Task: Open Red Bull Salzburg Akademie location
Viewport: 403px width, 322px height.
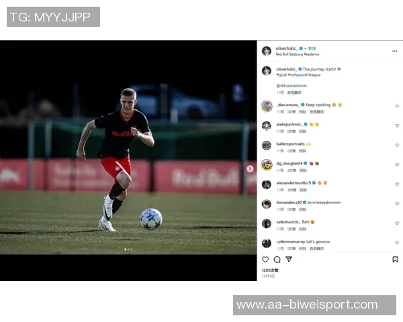Action: tap(298, 54)
